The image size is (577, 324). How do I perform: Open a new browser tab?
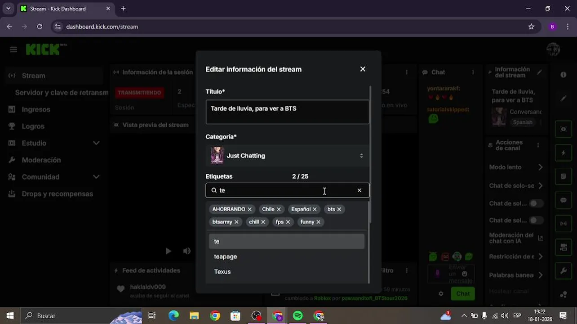[123, 9]
